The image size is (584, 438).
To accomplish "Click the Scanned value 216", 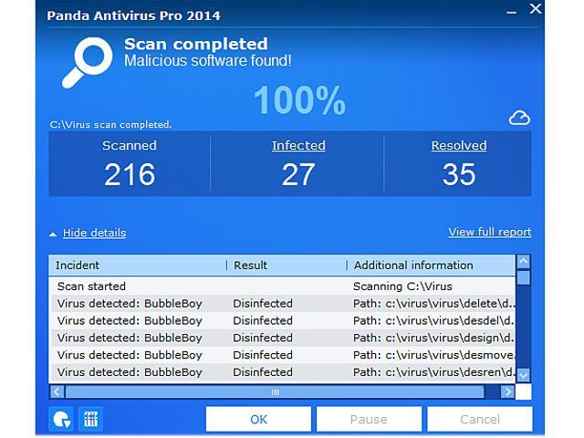I will [130, 174].
